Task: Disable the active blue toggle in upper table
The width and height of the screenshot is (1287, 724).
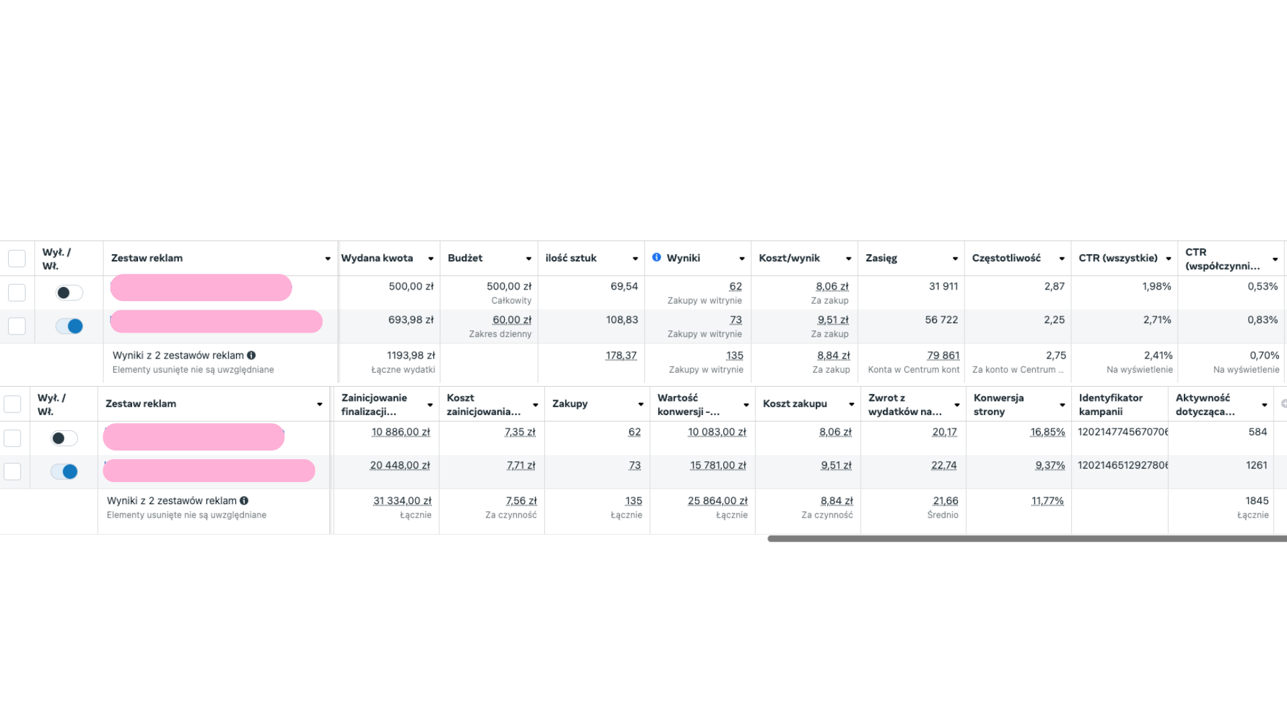Action: [69, 326]
